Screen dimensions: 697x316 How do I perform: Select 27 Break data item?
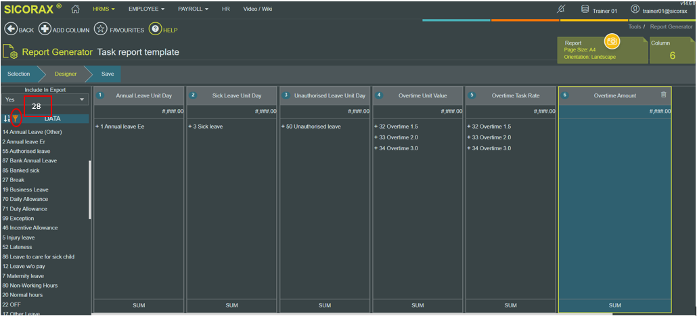pyautogui.click(x=14, y=180)
